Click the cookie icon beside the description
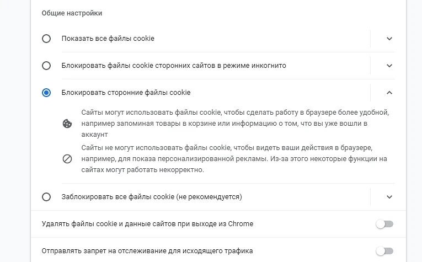This screenshot has width=422, height=262. click(x=67, y=124)
